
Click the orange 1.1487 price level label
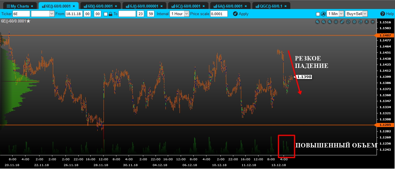click(x=385, y=35)
